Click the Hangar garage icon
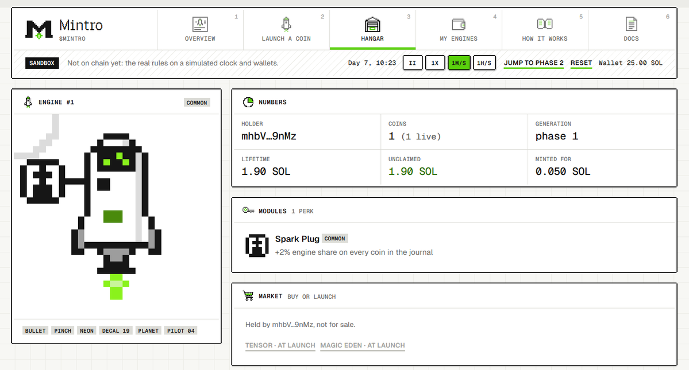Viewport: 689px width, 370px height. [x=372, y=24]
